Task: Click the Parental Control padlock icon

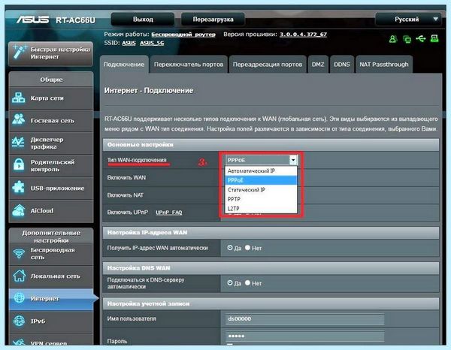Action: [x=18, y=165]
